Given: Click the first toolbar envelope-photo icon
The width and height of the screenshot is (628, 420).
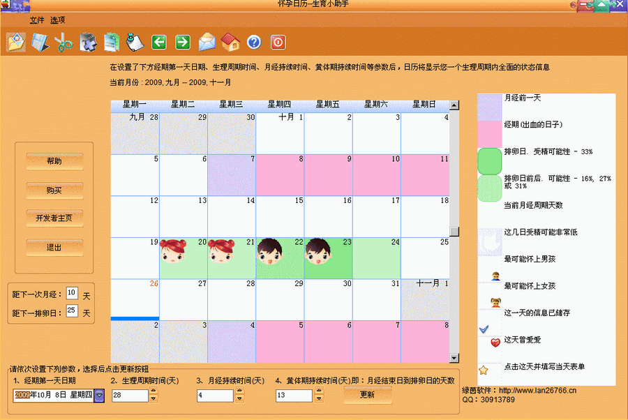Looking at the screenshot, I should [x=15, y=42].
